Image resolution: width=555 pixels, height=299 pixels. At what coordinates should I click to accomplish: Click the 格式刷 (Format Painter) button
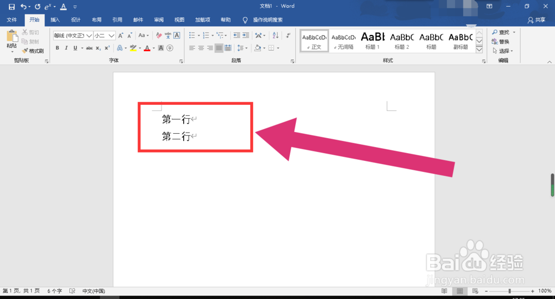point(33,51)
